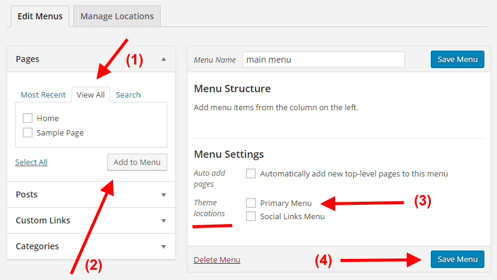The height and width of the screenshot is (280, 497).
Task: Focus the Menu Name text field
Action: (x=324, y=59)
